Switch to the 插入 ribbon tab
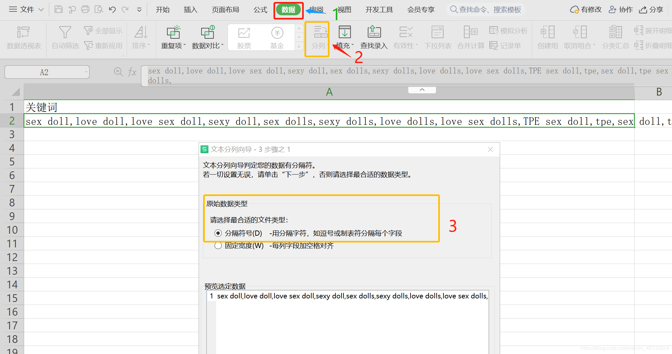Viewport: 672px width, 354px height. 190,9
